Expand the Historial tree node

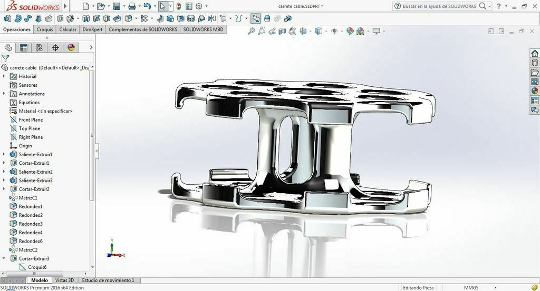tap(4, 76)
